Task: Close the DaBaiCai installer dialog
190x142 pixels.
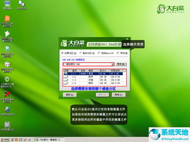Action: click(127, 39)
